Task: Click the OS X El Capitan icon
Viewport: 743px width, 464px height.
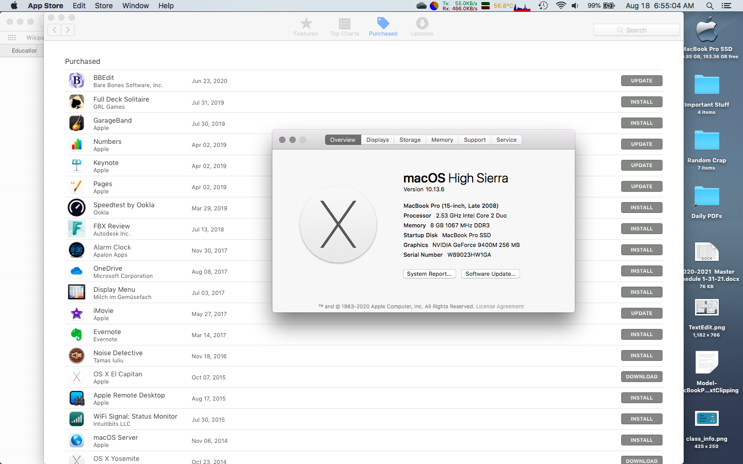Action: 76,377
